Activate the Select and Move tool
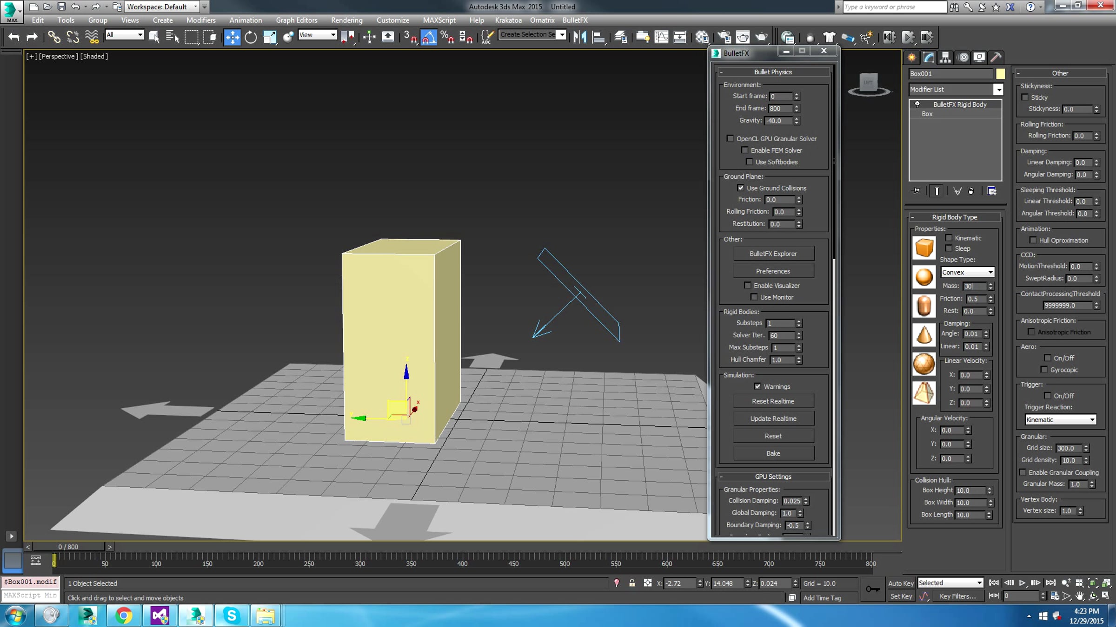Image resolution: width=1116 pixels, height=627 pixels. click(232, 37)
